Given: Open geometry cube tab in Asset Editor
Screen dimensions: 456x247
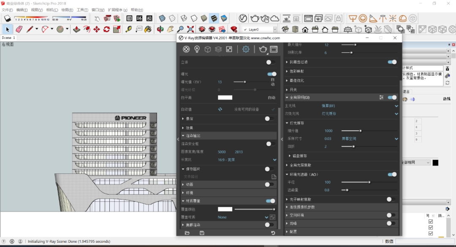Looking at the screenshot, I should click(x=208, y=49).
